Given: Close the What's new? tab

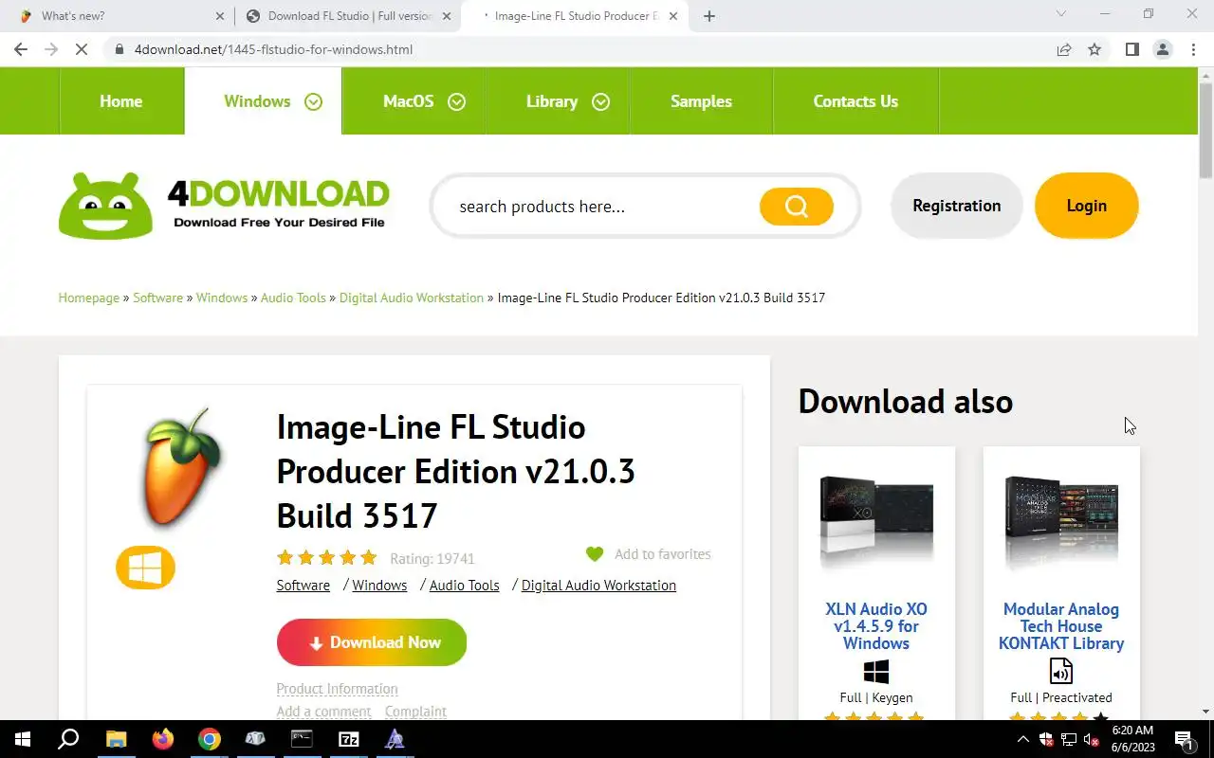Looking at the screenshot, I should pyautogui.click(x=220, y=16).
